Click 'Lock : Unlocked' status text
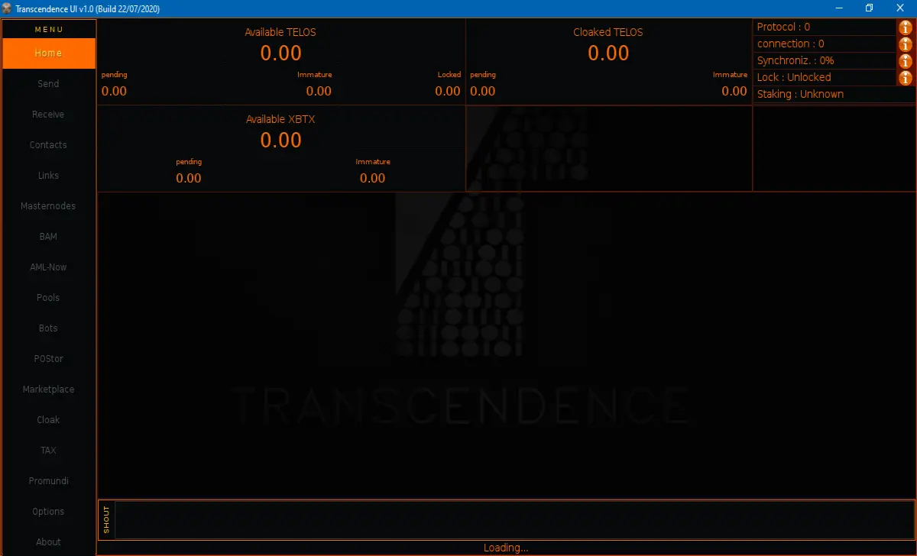 point(794,77)
